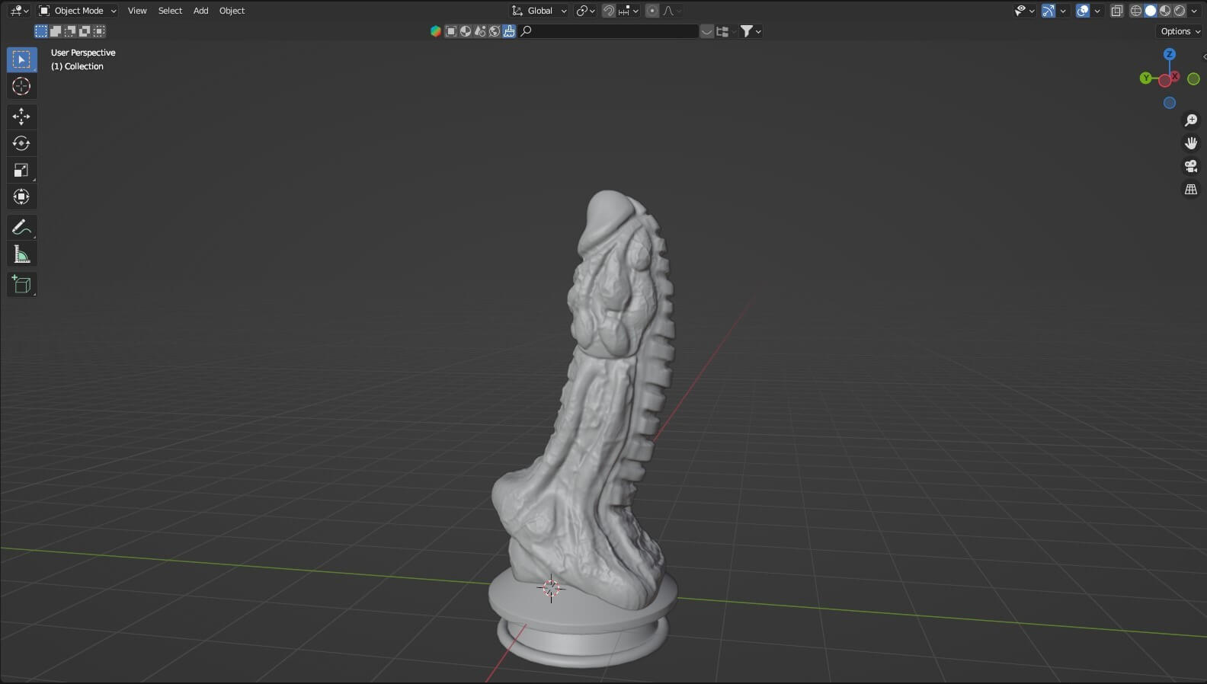Select the Annotate pencil tool
Image resolution: width=1207 pixels, height=684 pixels.
21,227
